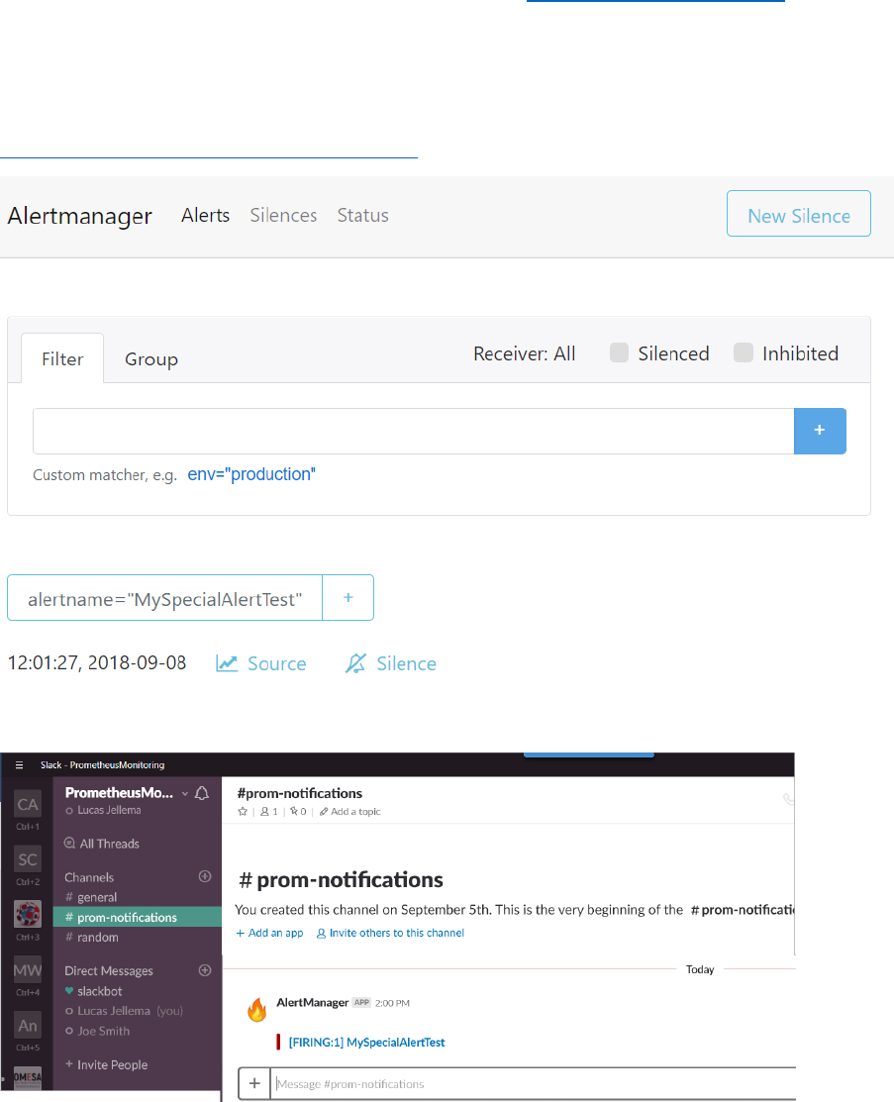Click the alertname="MySpecialAlertTest" label
This screenshot has height=1102, width=894.
pos(165,598)
